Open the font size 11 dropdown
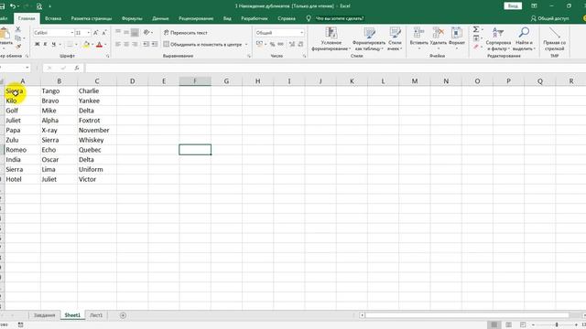 tap(89, 33)
